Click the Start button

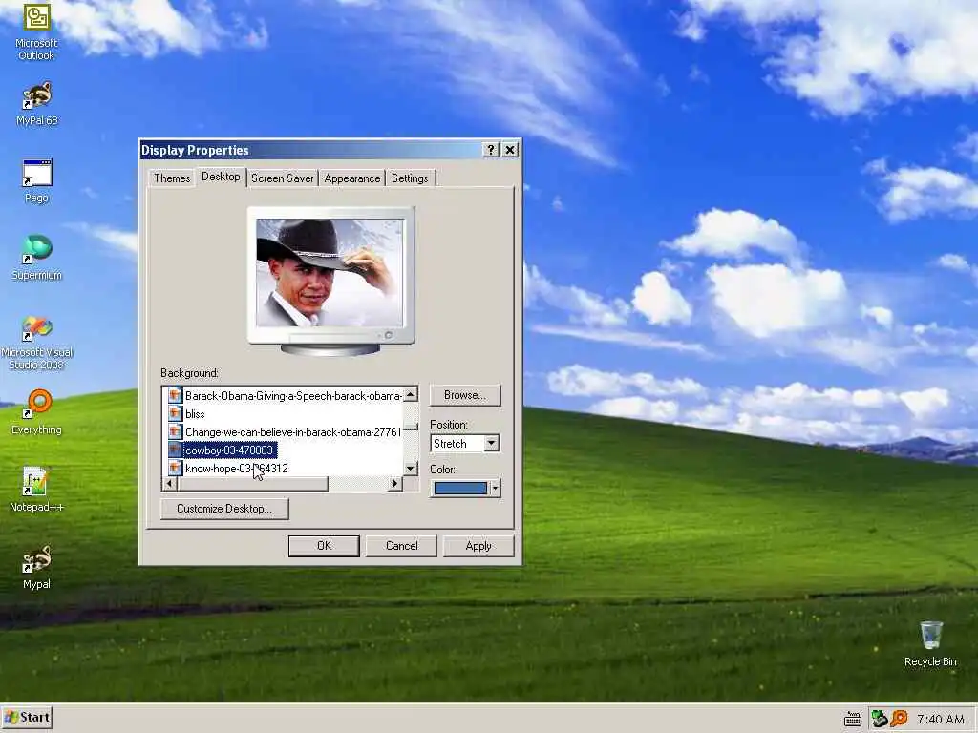[27, 718]
